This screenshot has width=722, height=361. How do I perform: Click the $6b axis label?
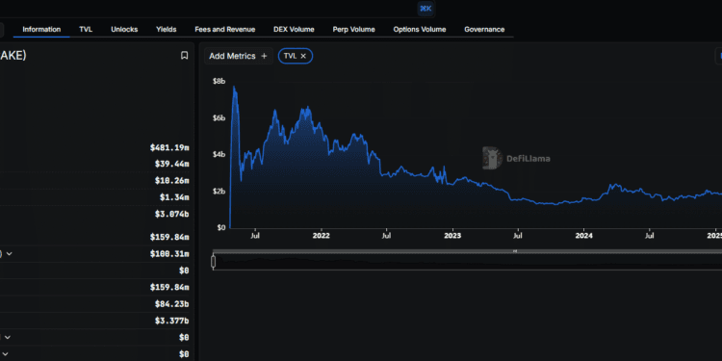(x=219, y=117)
